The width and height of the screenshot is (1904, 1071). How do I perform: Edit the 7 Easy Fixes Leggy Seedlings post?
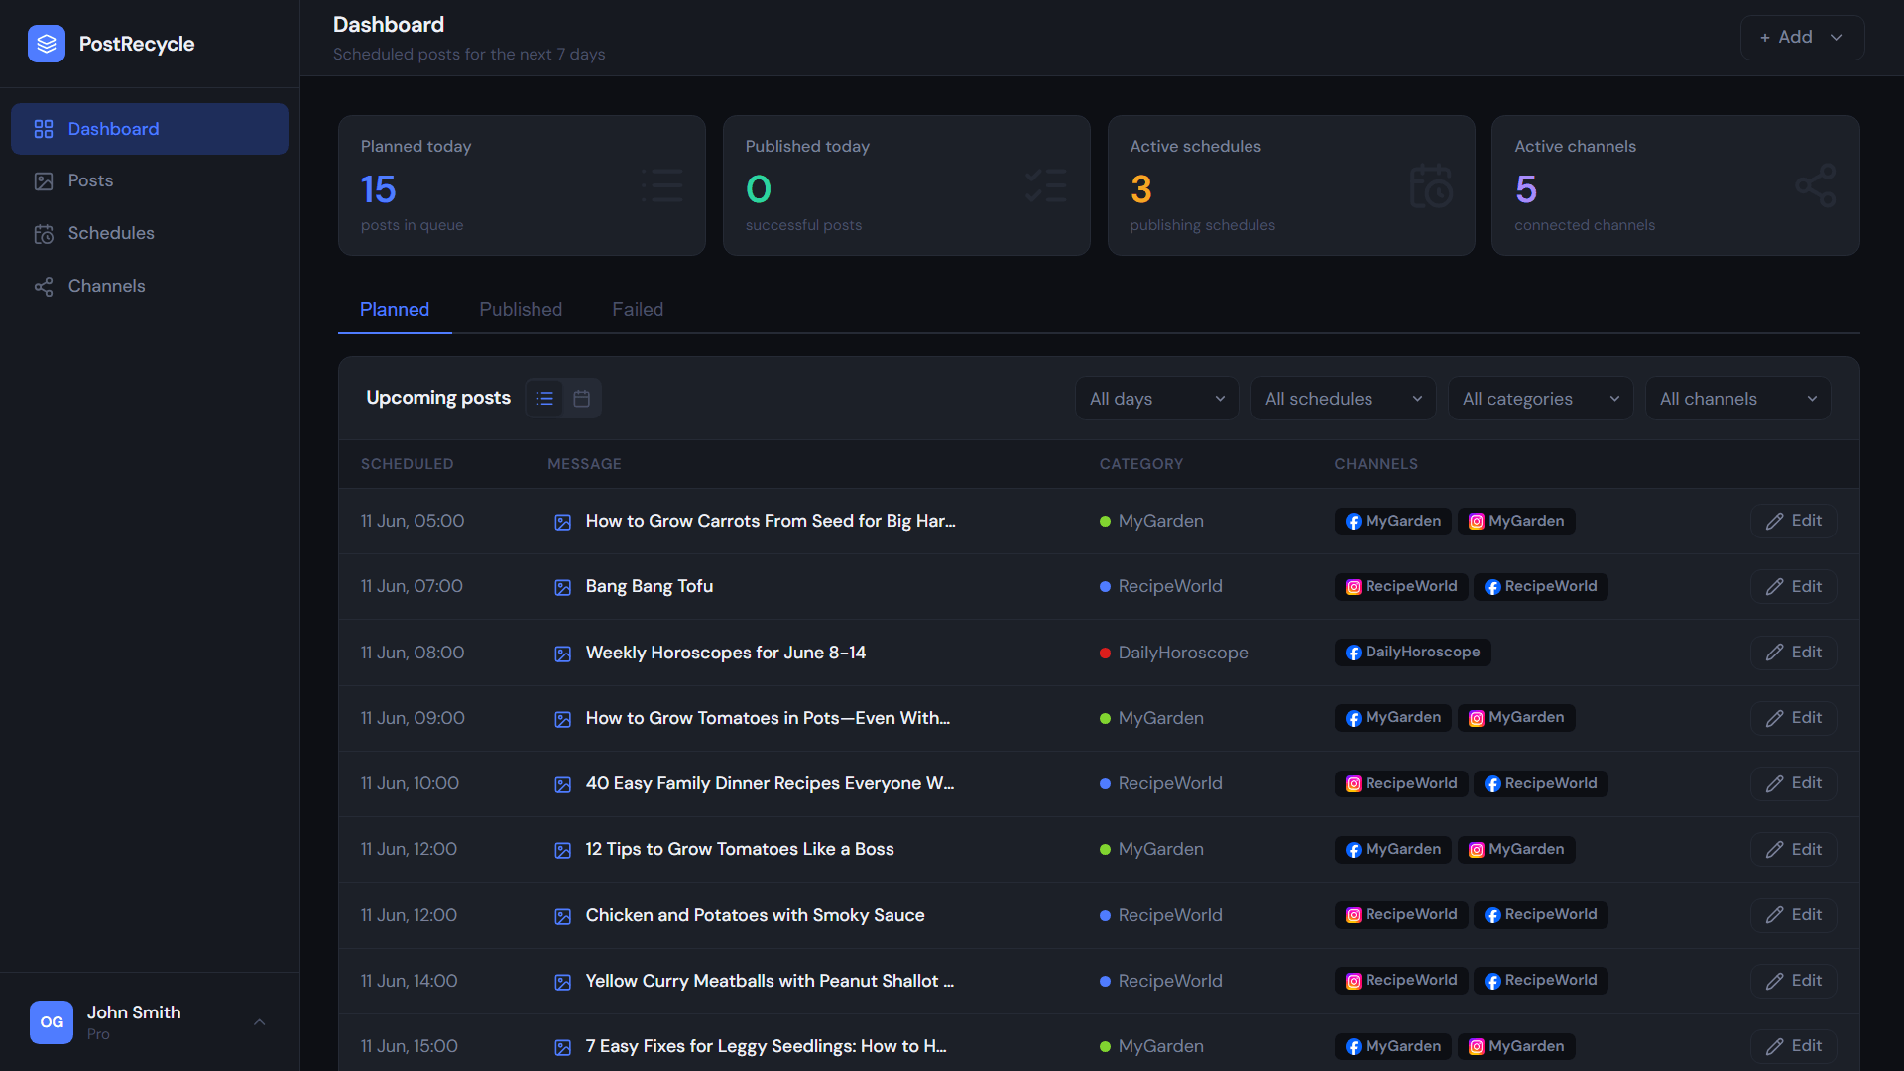[1793, 1045]
